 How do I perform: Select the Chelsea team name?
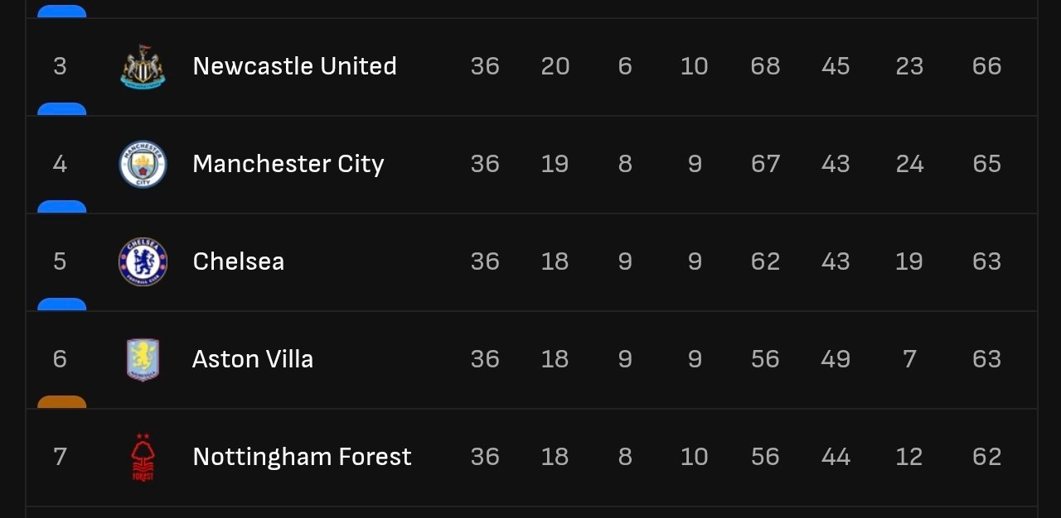coord(238,261)
